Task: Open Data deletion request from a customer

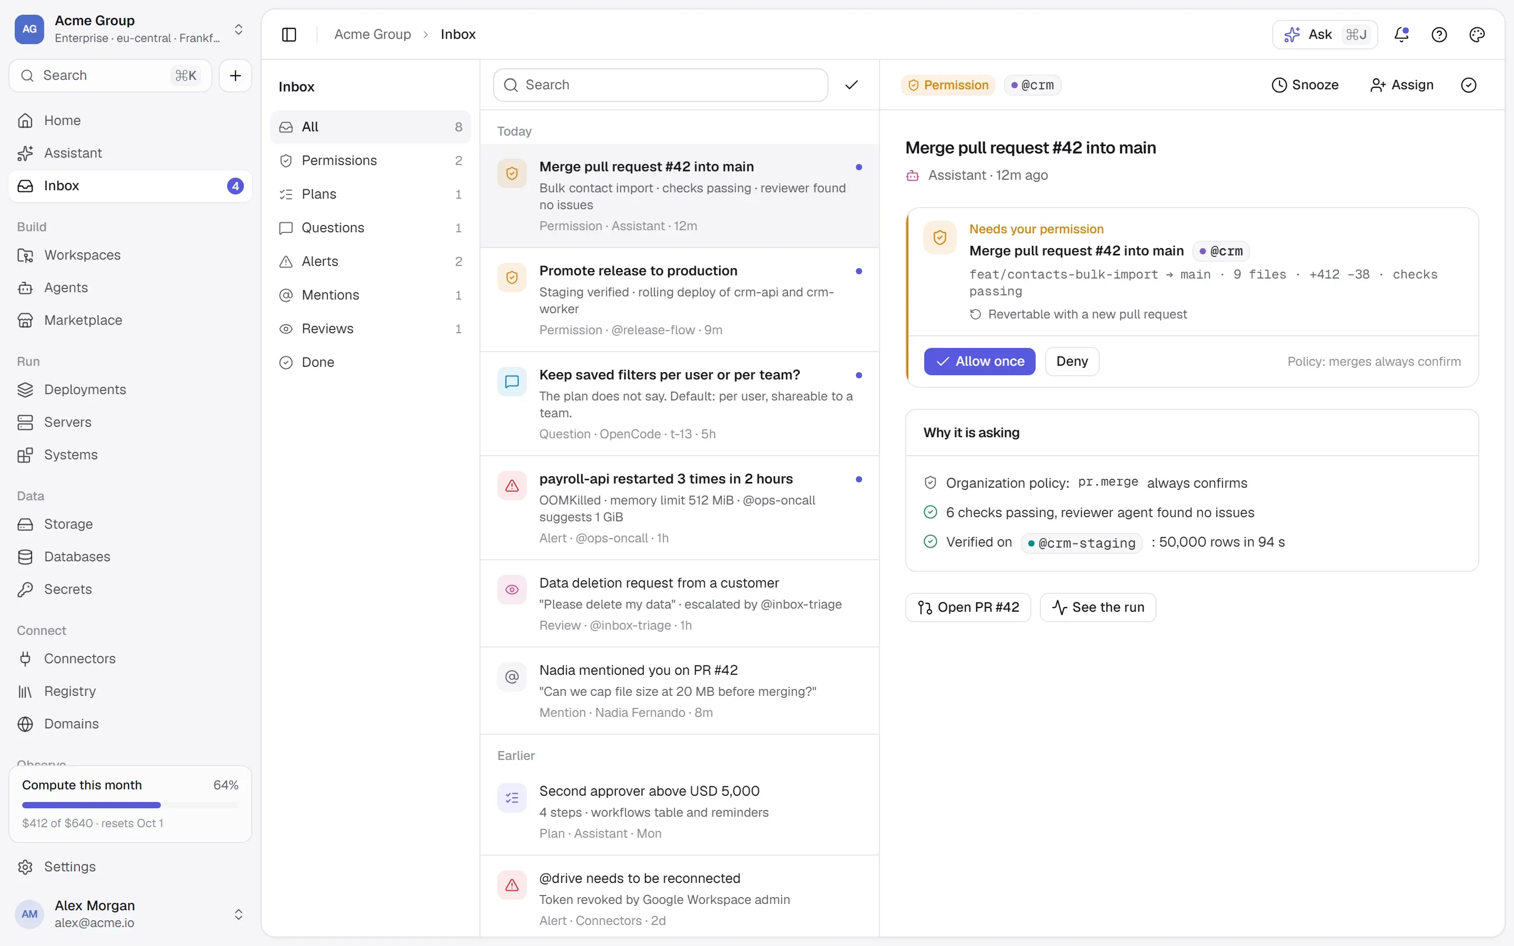Action: 679,604
